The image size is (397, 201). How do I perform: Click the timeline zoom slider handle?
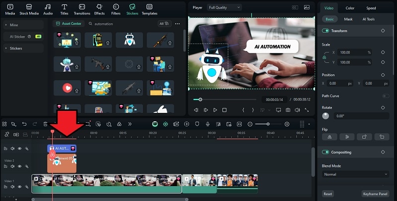268,124
